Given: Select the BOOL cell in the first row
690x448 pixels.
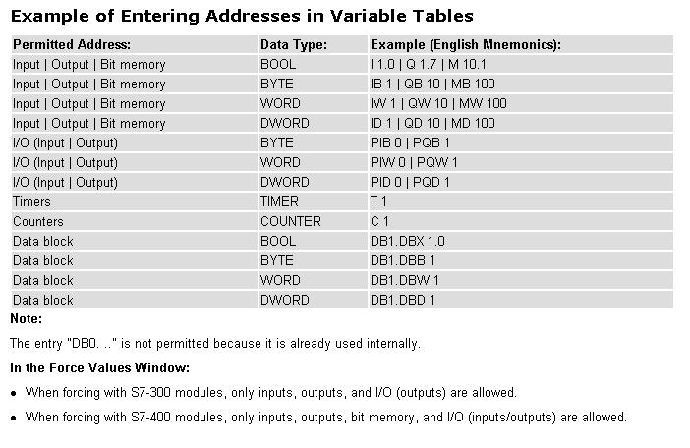Looking at the screenshot, I should tap(278, 64).
